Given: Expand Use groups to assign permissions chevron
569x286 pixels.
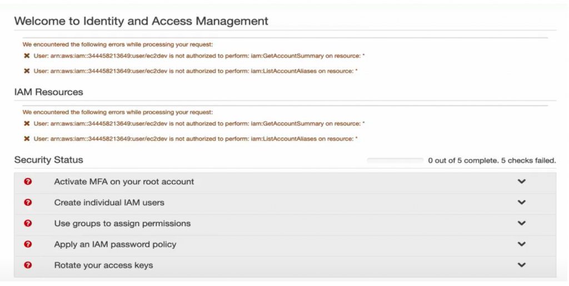Looking at the screenshot, I should pyautogui.click(x=521, y=223).
